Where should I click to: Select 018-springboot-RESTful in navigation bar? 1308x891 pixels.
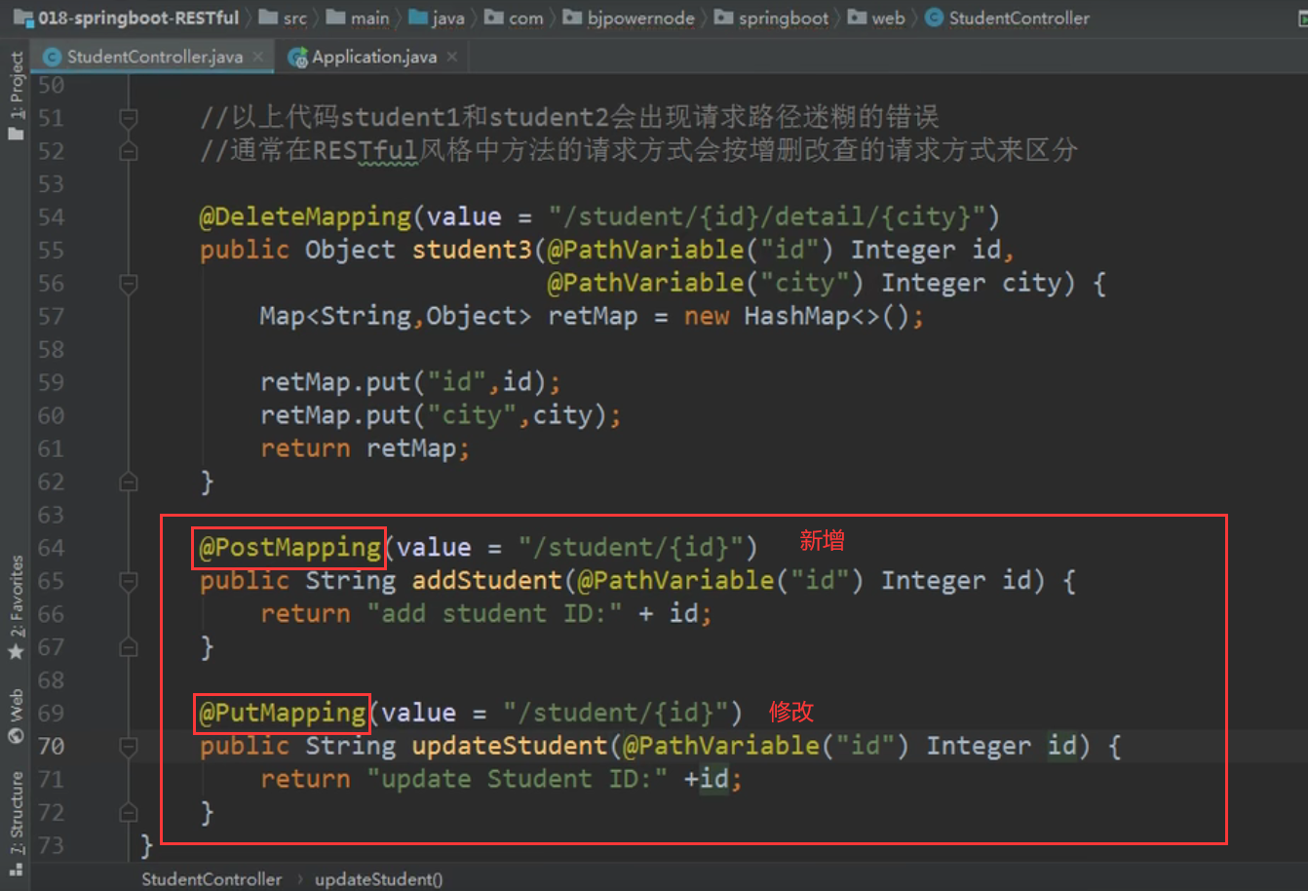[x=128, y=18]
